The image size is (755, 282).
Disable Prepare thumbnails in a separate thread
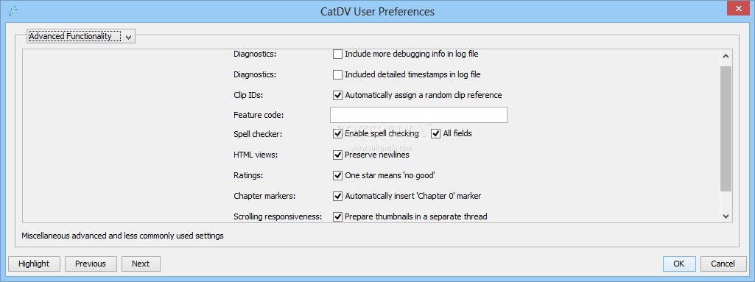coord(337,216)
